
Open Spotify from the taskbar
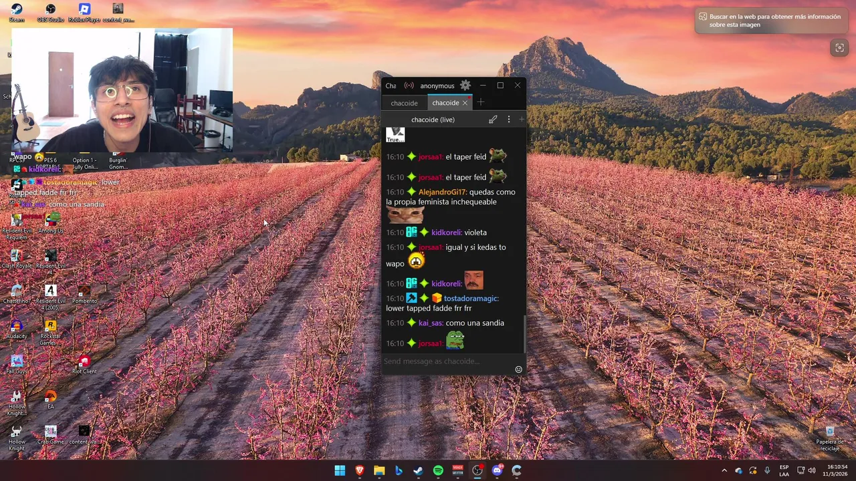(438, 470)
